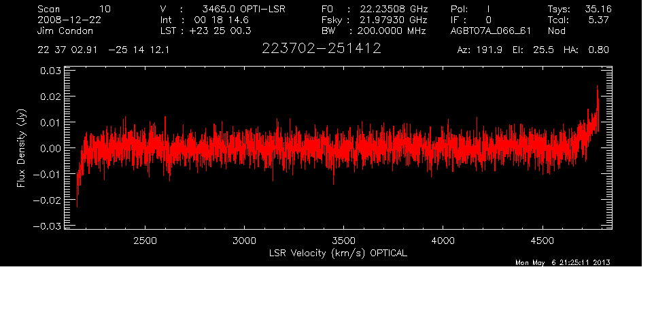Click the -0.02 flux tick label
This screenshot has height=333, width=654.
click(47, 200)
